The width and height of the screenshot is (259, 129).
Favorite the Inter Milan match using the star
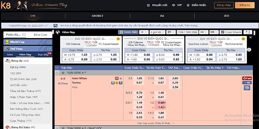tap(121, 78)
